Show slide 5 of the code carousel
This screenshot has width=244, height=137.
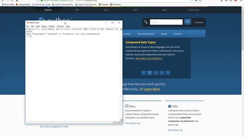pos(168,73)
